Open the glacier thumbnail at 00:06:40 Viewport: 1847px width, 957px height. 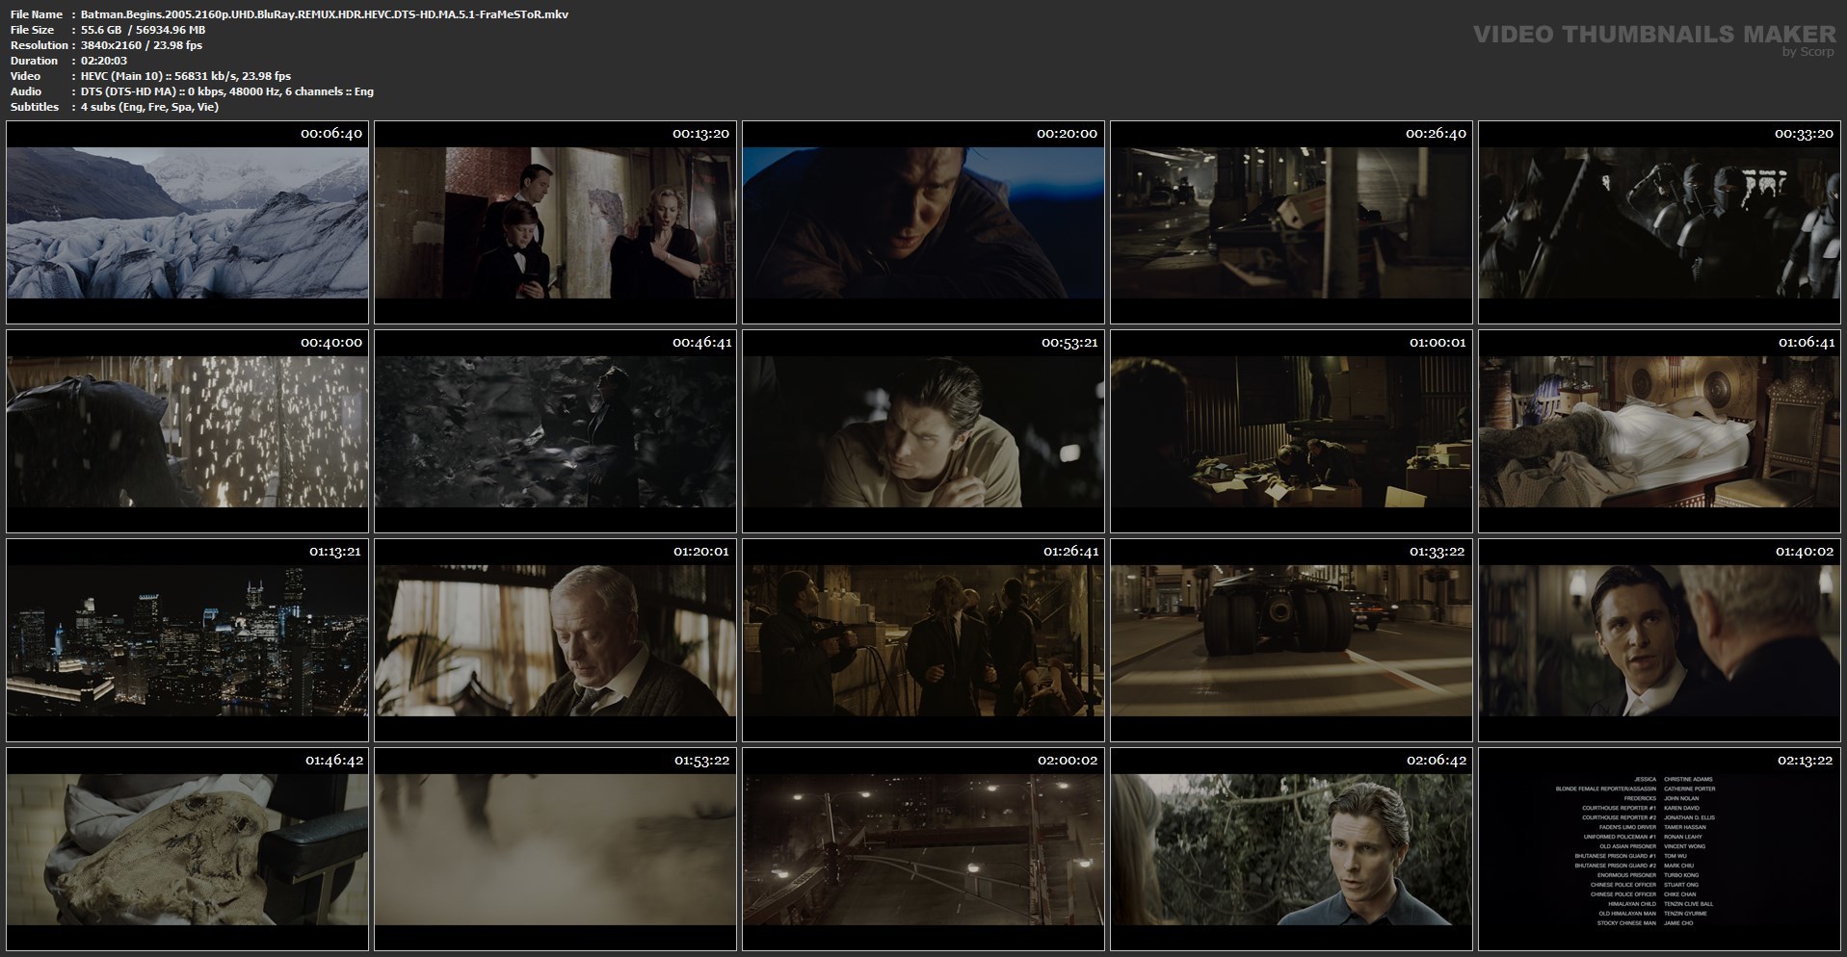click(x=187, y=222)
